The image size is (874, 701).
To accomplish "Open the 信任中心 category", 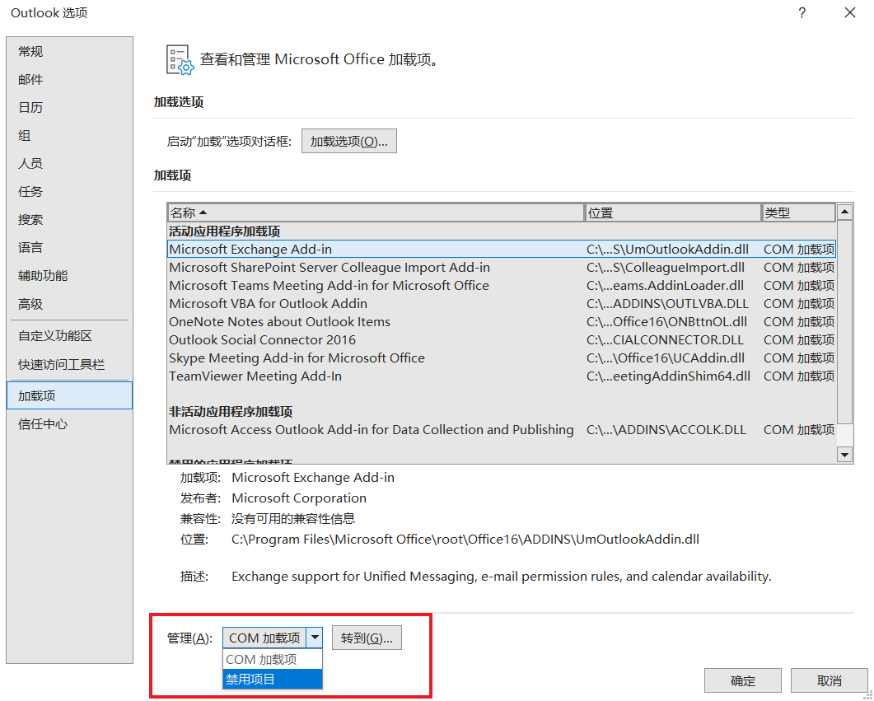I will coord(43,424).
